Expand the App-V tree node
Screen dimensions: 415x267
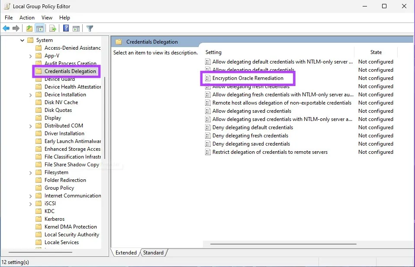pyautogui.click(x=30, y=55)
